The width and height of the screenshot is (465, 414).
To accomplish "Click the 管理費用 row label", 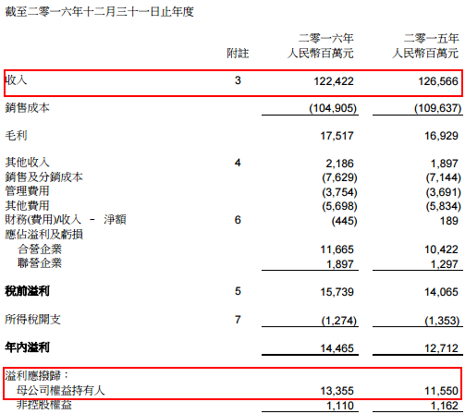I will [27, 191].
